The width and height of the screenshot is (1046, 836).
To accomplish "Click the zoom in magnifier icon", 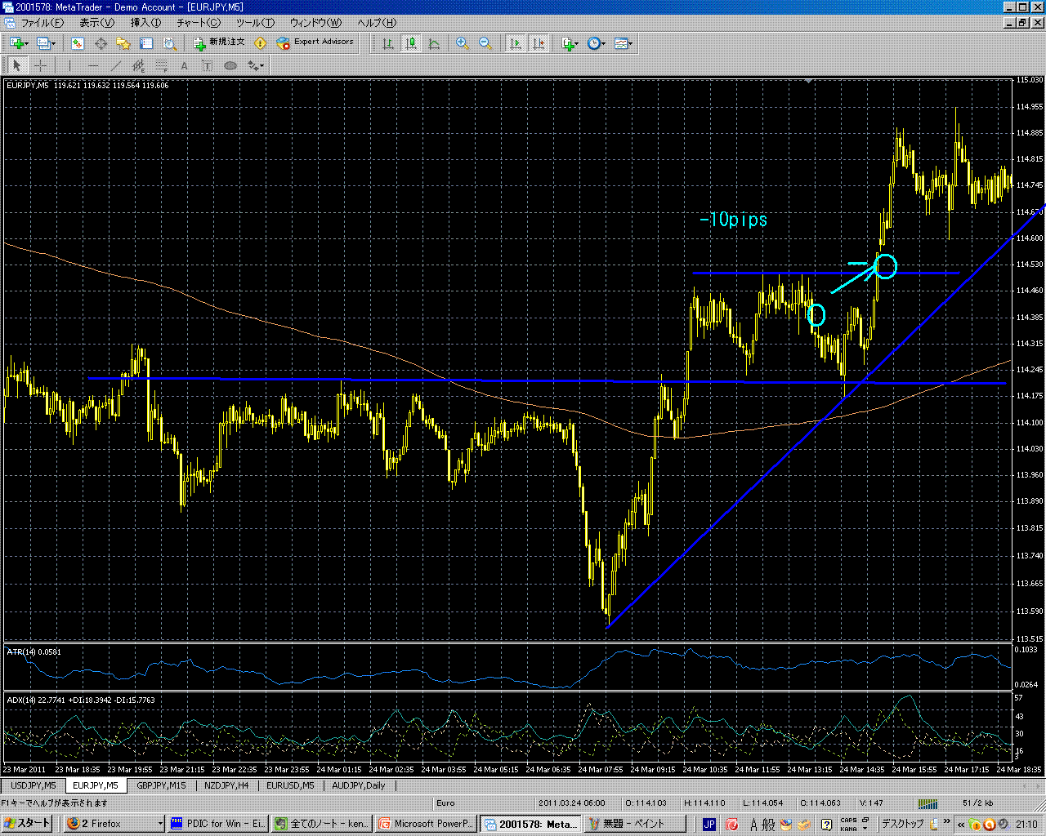I will (x=463, y=43).
